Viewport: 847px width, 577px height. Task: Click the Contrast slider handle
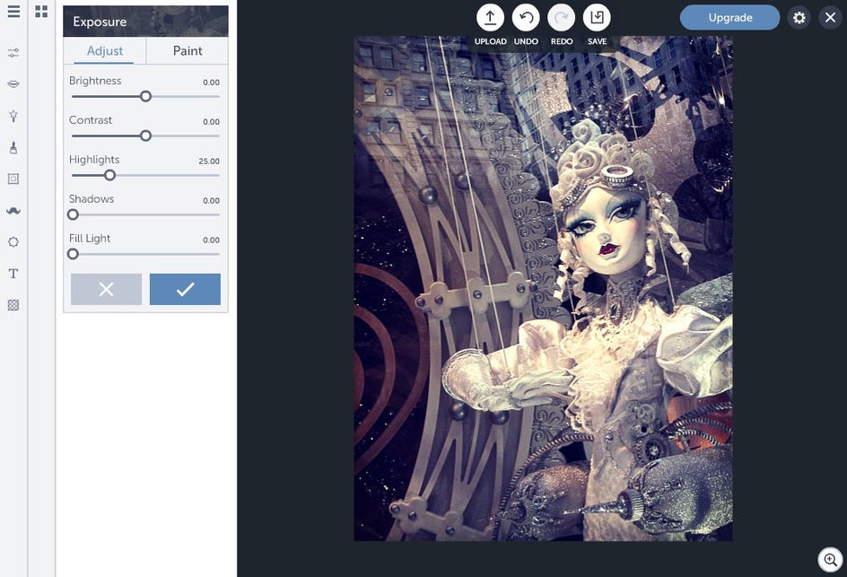(x=145, y=136)
